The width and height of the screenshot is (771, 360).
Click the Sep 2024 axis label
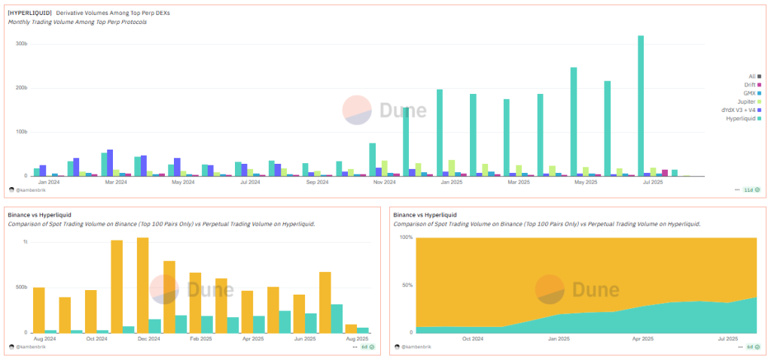(x=317, y=182)
